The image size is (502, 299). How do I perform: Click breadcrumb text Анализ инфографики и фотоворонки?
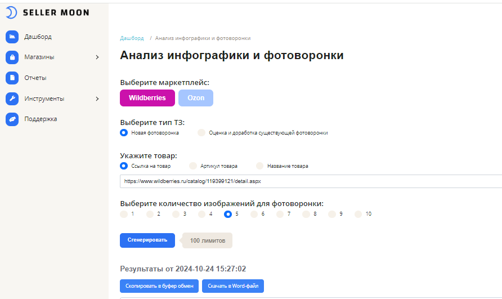203,38
